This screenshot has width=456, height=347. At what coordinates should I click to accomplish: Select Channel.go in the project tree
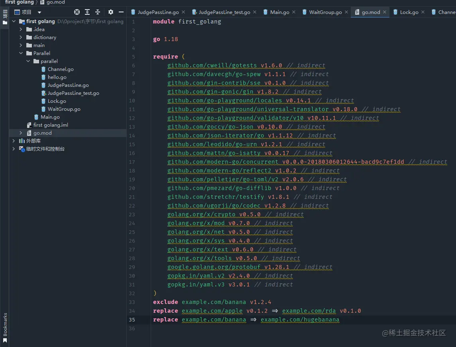coord(61,69)
